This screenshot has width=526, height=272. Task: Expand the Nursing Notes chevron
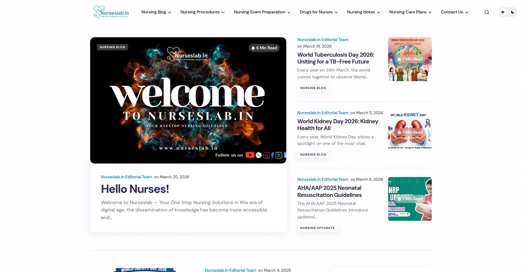[x=378, y=12]
